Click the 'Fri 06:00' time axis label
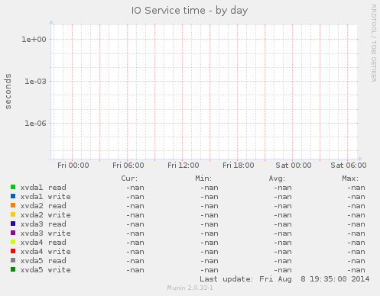 [x=128, y=166]
